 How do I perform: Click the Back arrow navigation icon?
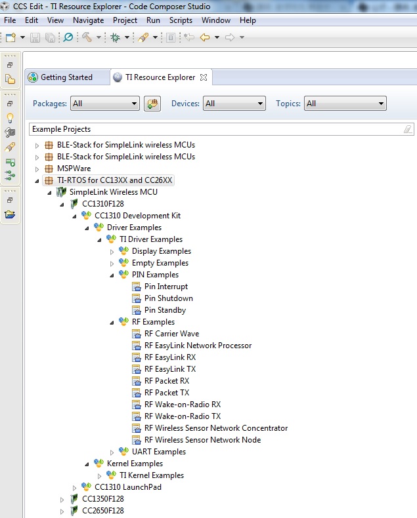pos(205,37)
